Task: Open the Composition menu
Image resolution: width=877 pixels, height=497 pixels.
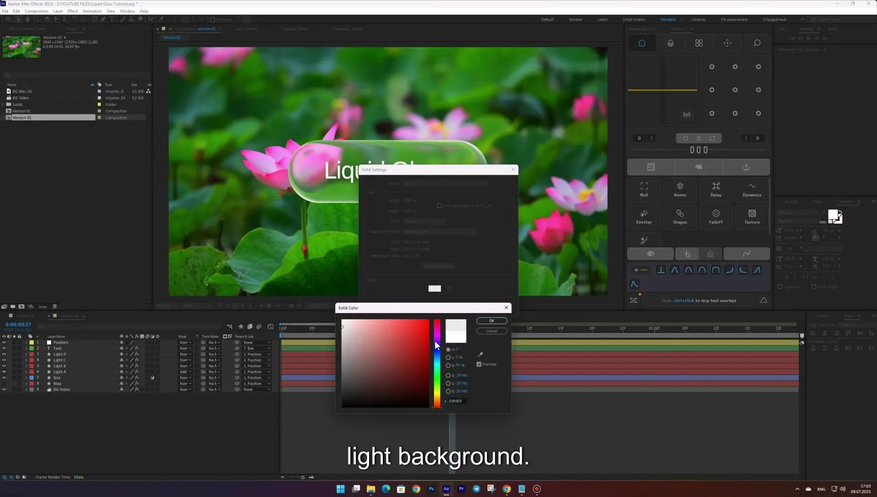Action: tap(37, 11)
